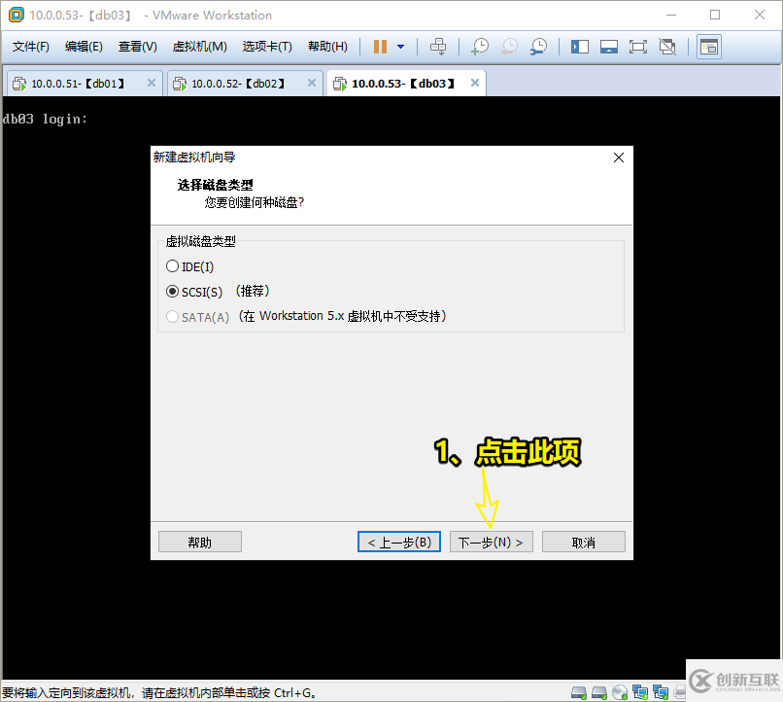The image size is (783, 702).
Task: Go back with the < 上一步(B) button
Action: click(399, 542)
